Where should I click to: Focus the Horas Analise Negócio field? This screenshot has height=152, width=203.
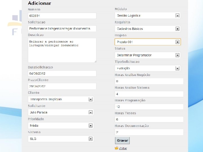(149, 81)
